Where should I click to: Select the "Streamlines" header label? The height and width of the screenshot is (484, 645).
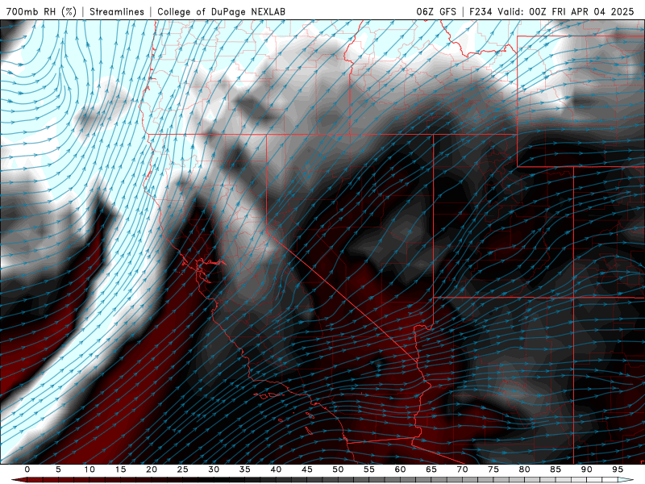coord(117,11)
